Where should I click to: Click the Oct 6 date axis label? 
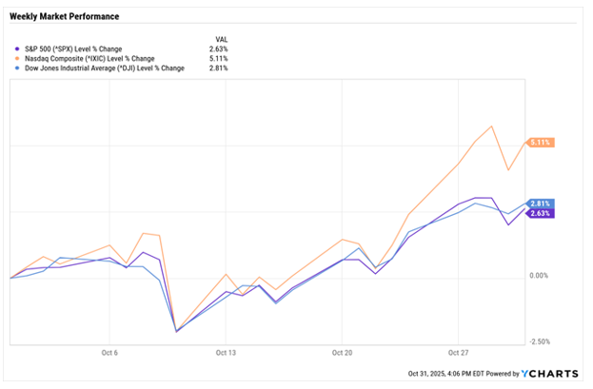(108, 351)
